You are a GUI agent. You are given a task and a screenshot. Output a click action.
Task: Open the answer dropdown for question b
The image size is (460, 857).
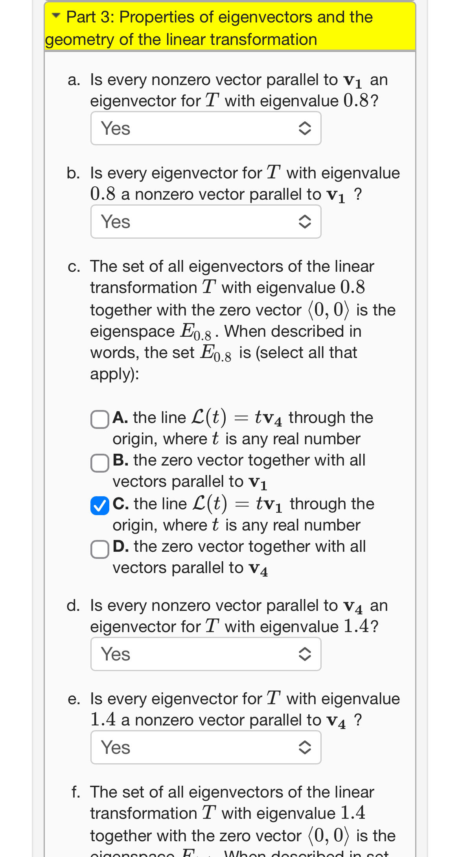point(206,221)
